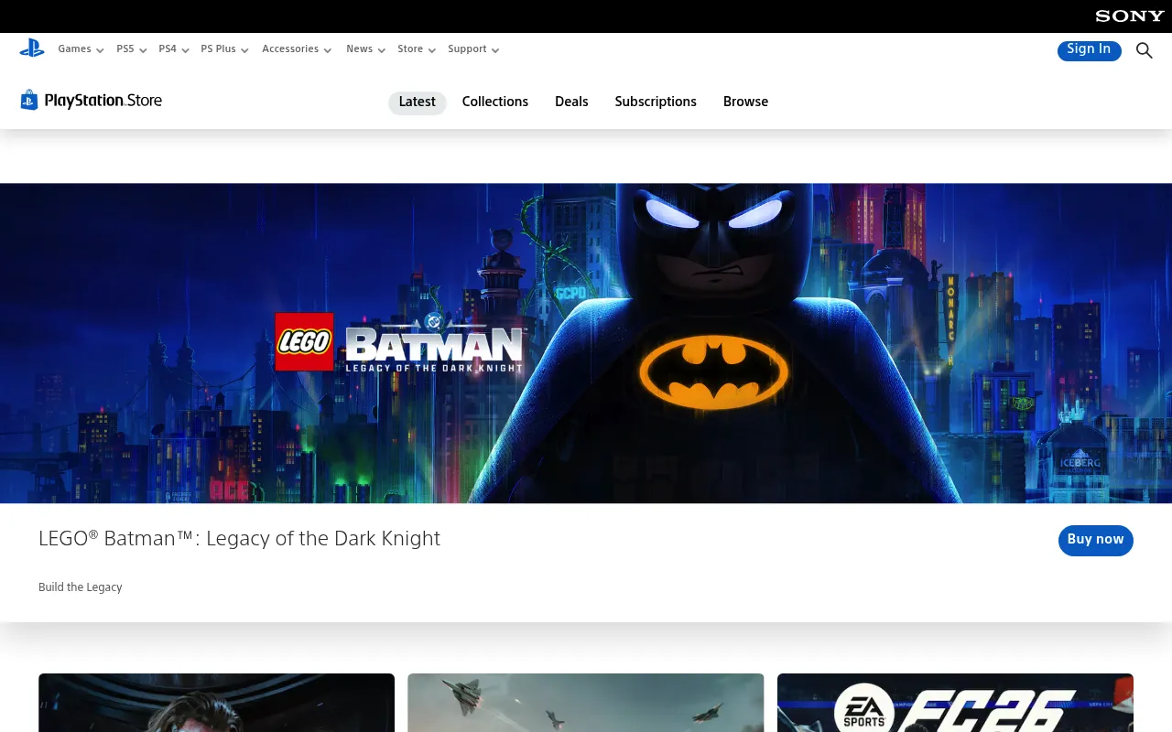
Task: Open the search magnifier icon
Action: (x=1145, y=50)
